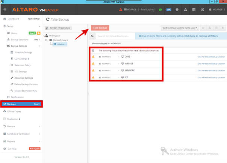Open Sort by Virtual Machine Name dropdown

(180, 28)
